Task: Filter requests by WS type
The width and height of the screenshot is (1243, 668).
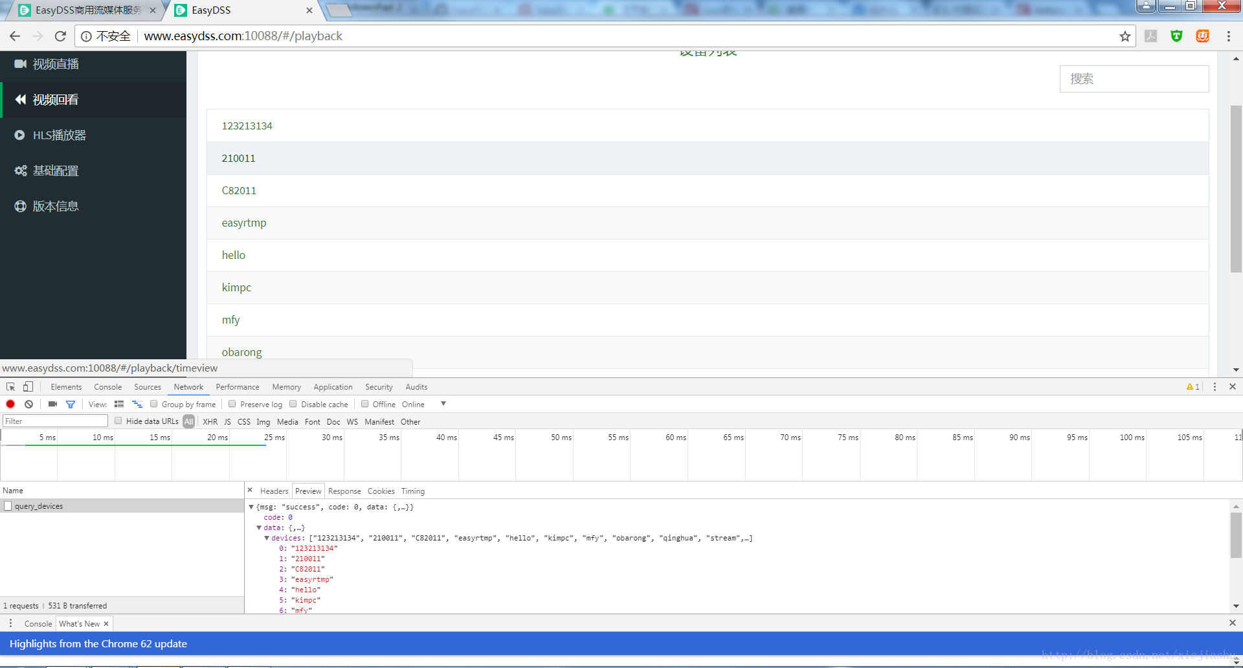Action: coord(352,421)
